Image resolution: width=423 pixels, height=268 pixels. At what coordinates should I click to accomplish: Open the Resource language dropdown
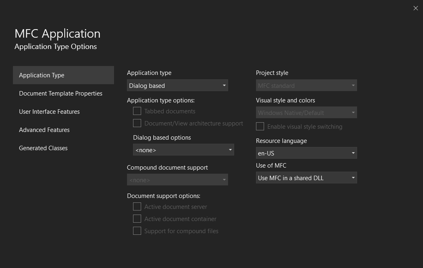(306, 153)
